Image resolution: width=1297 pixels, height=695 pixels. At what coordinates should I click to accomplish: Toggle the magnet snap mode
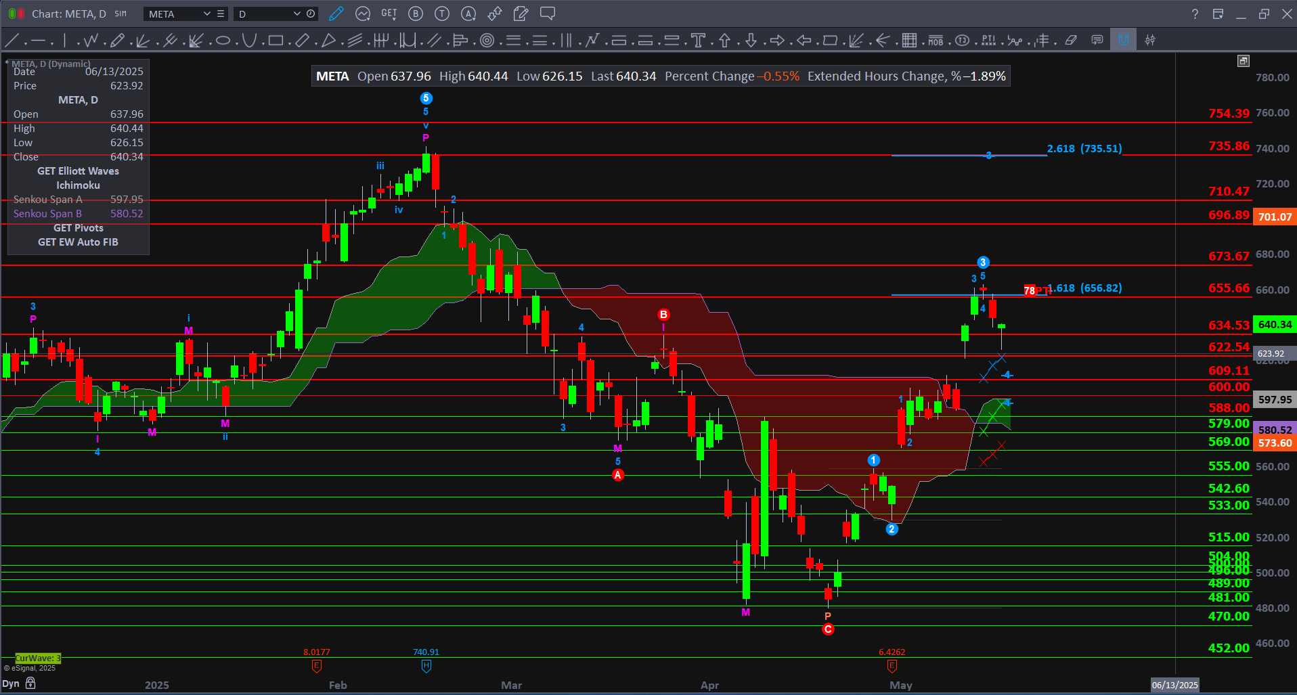tap(1123, 41)
